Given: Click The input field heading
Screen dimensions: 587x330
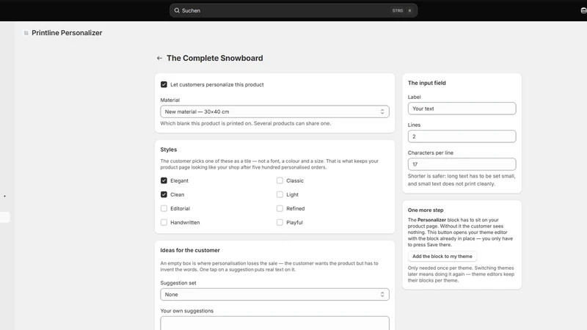Looking at the screenshot, I should tap(427, 83).
